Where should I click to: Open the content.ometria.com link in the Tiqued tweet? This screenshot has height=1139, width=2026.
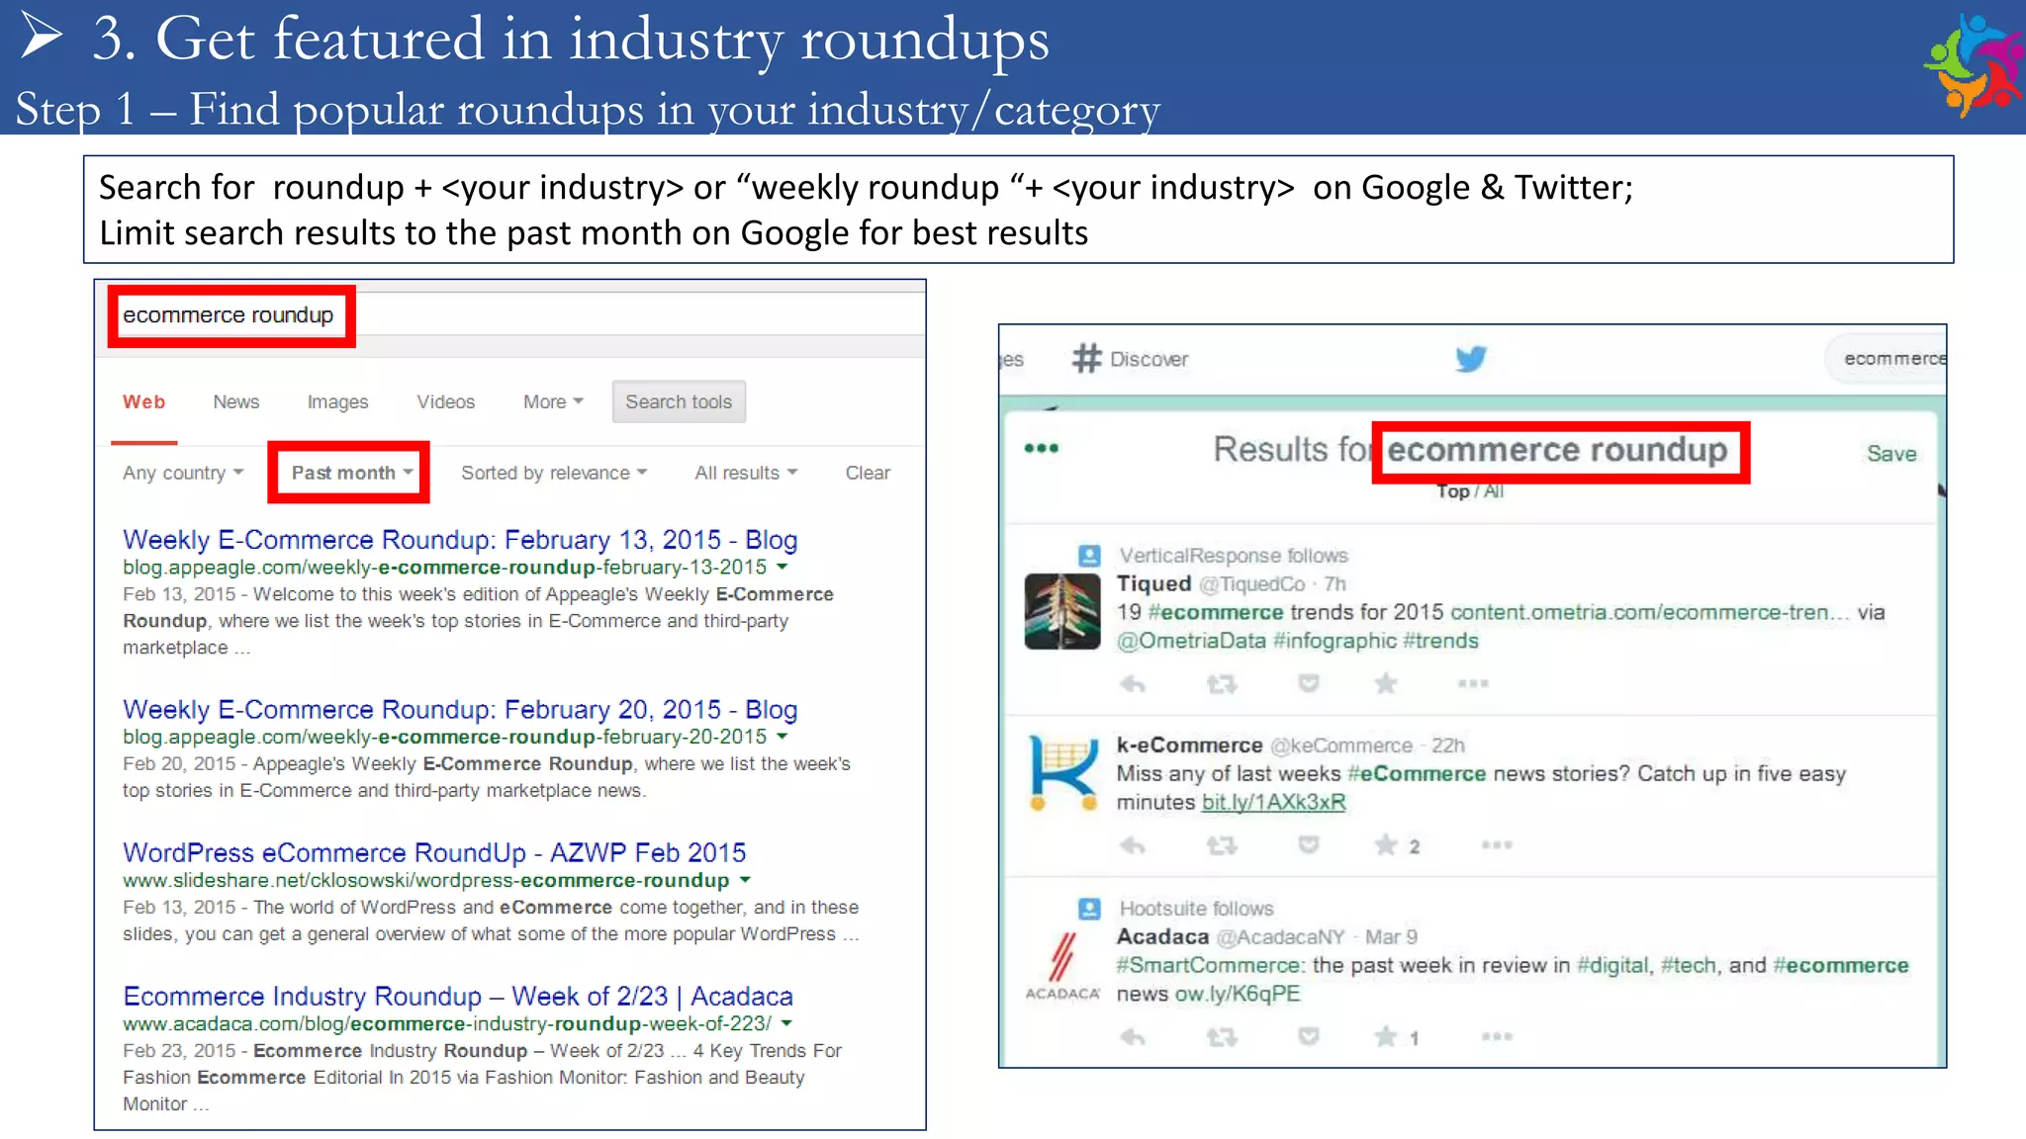[1650, 612]
